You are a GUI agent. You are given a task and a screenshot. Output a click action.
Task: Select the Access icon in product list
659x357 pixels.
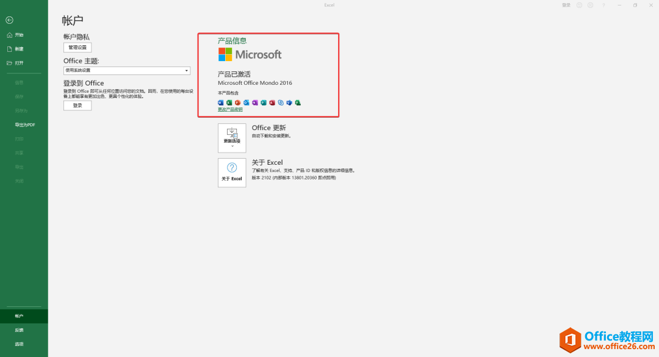pyautogui.click(x=271, y=103)
